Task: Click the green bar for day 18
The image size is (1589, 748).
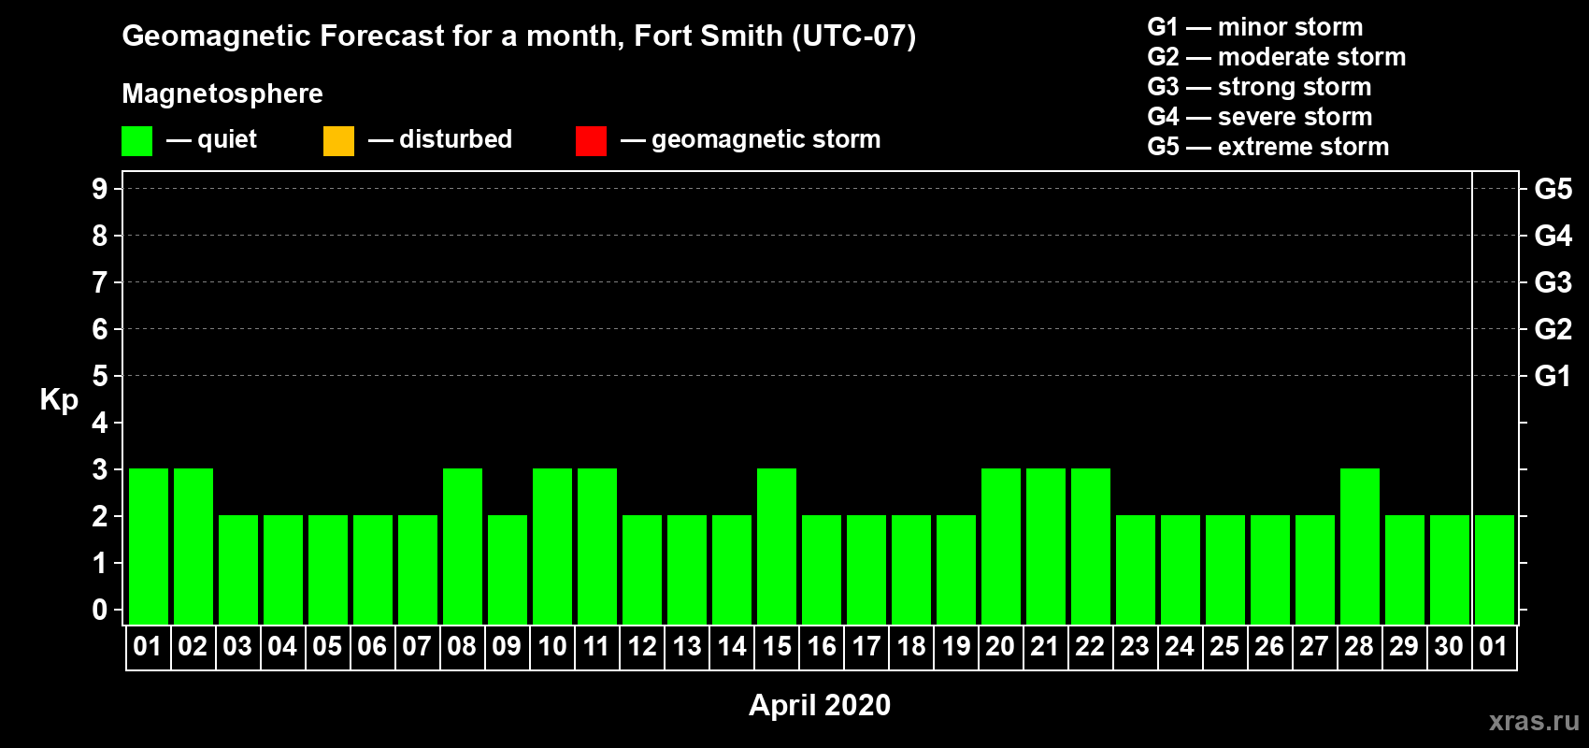Action: coord(911,570)
